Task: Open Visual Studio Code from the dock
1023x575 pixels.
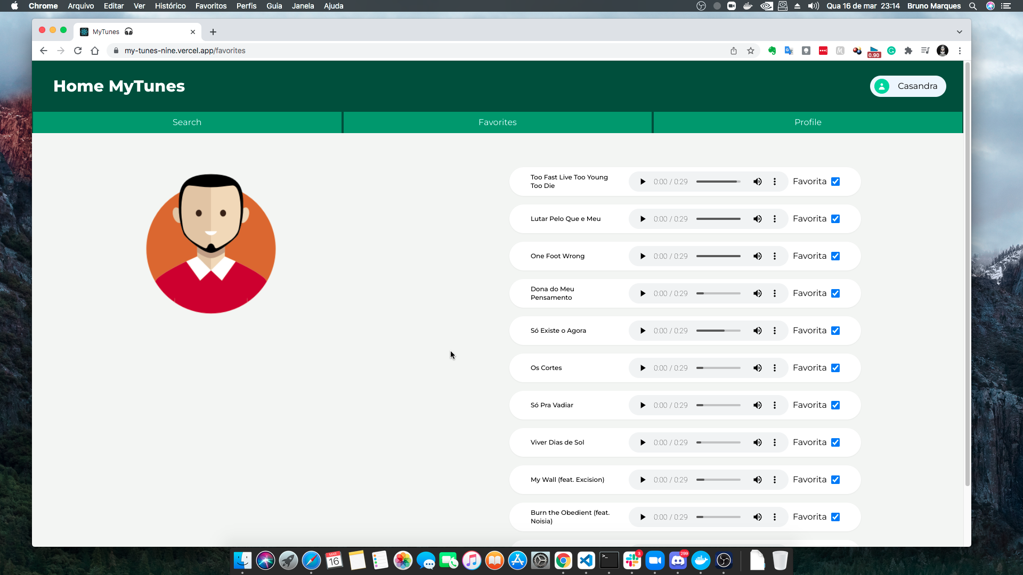Action: [x=586, y=560]
